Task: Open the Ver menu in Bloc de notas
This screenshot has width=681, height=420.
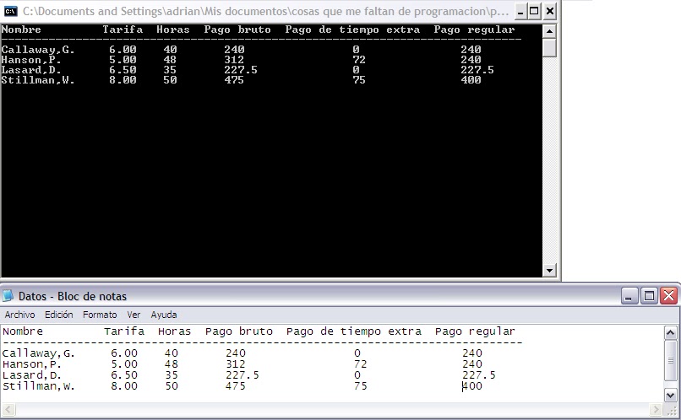Action: 133,315
